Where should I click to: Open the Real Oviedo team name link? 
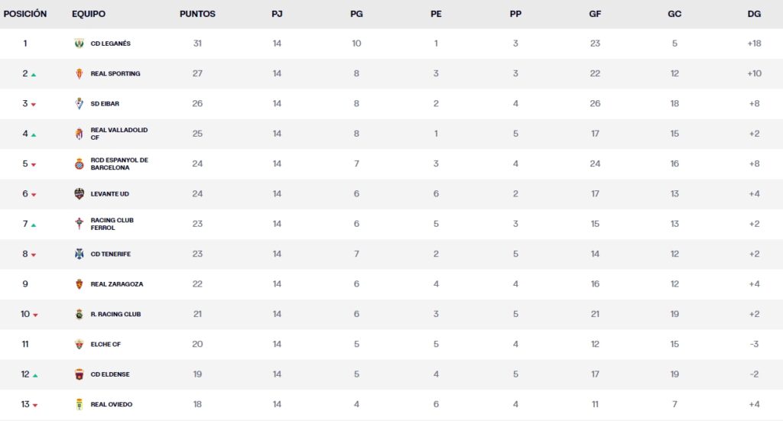[111, 404]
